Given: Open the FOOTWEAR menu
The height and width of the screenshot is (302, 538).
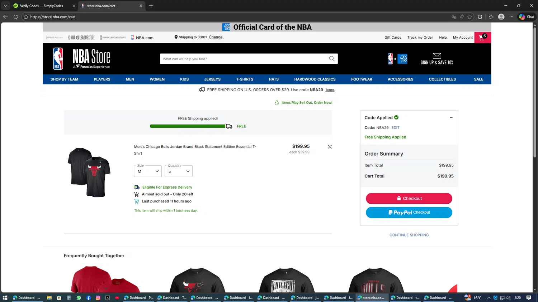Looking at the screenshot, I should pyautogui.click(x=362, y=79).
